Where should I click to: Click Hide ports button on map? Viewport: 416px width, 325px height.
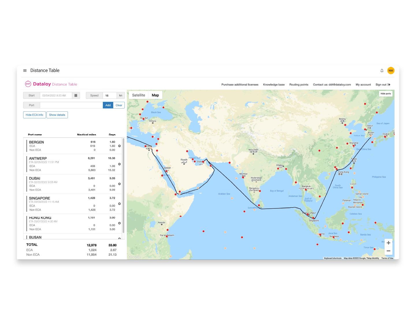click(x=386, y=94)
